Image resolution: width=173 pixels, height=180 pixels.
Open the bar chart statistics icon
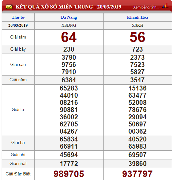point(165,6)
